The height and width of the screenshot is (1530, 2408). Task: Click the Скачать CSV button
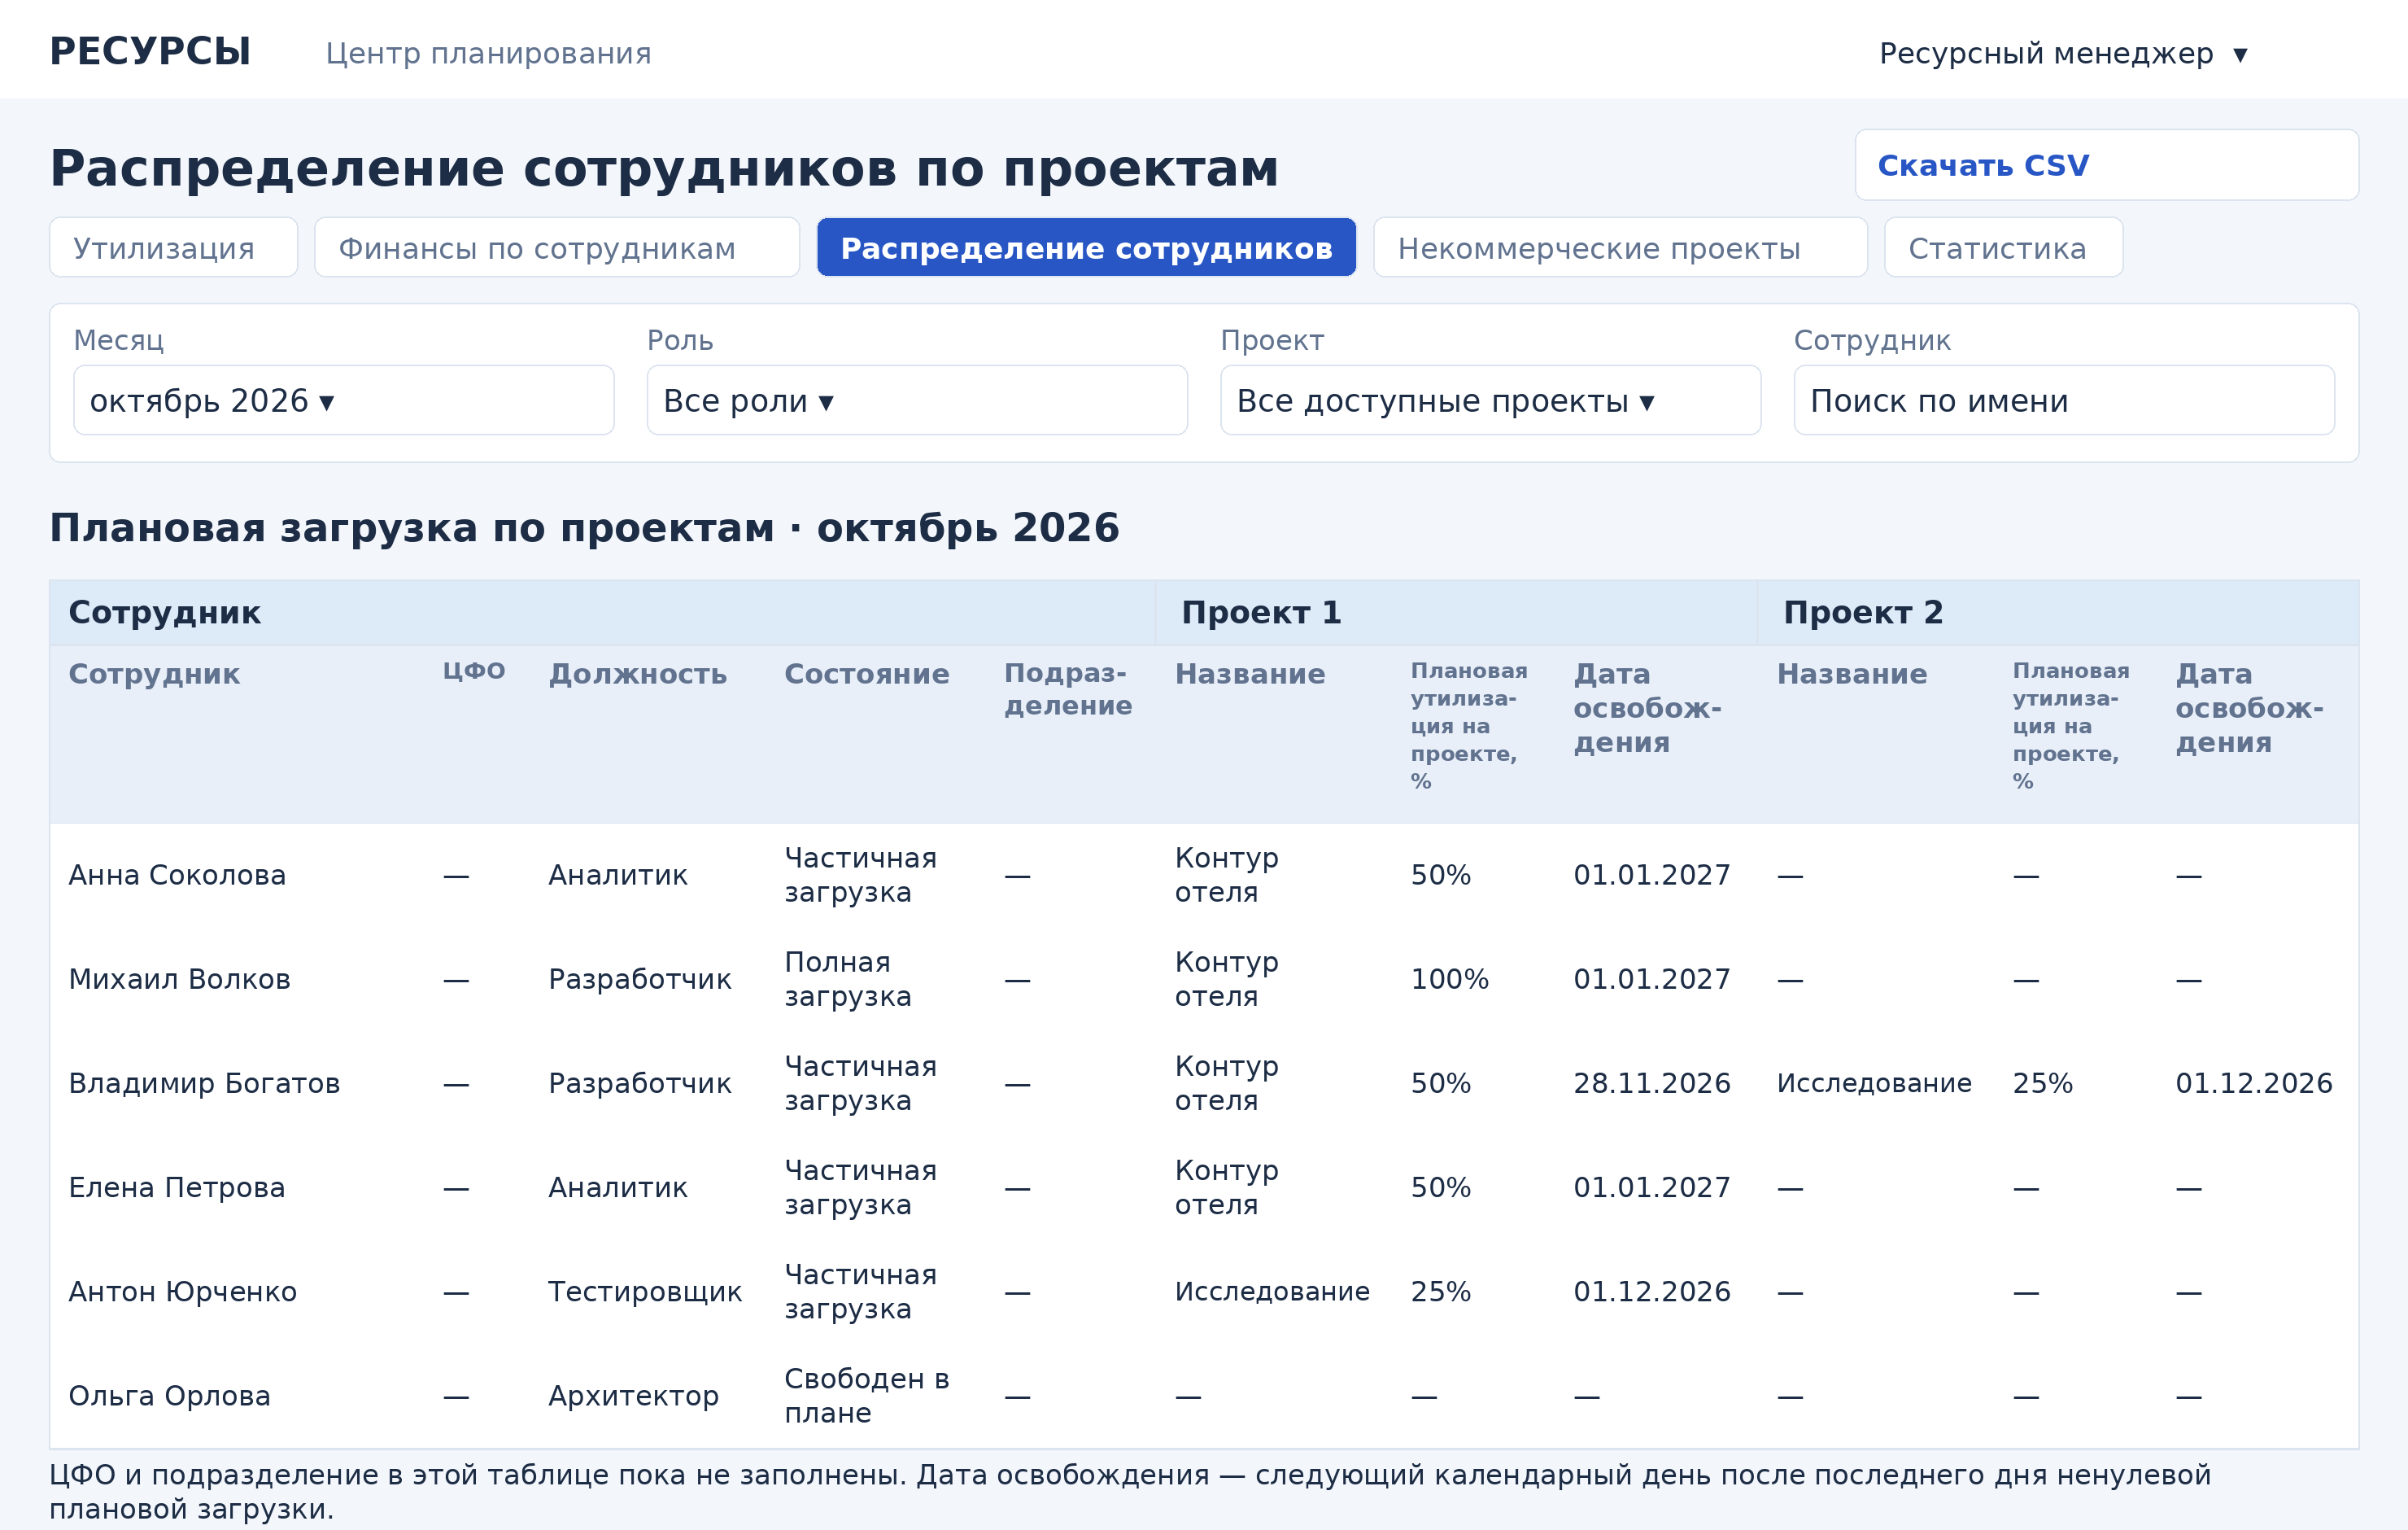coord(2106,165)
